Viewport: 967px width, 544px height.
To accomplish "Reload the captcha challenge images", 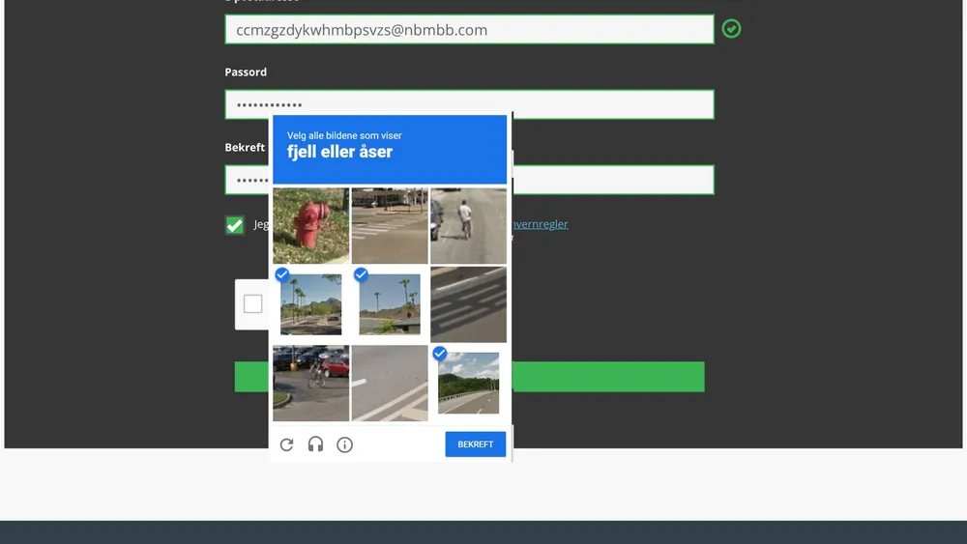I will 286,444.
